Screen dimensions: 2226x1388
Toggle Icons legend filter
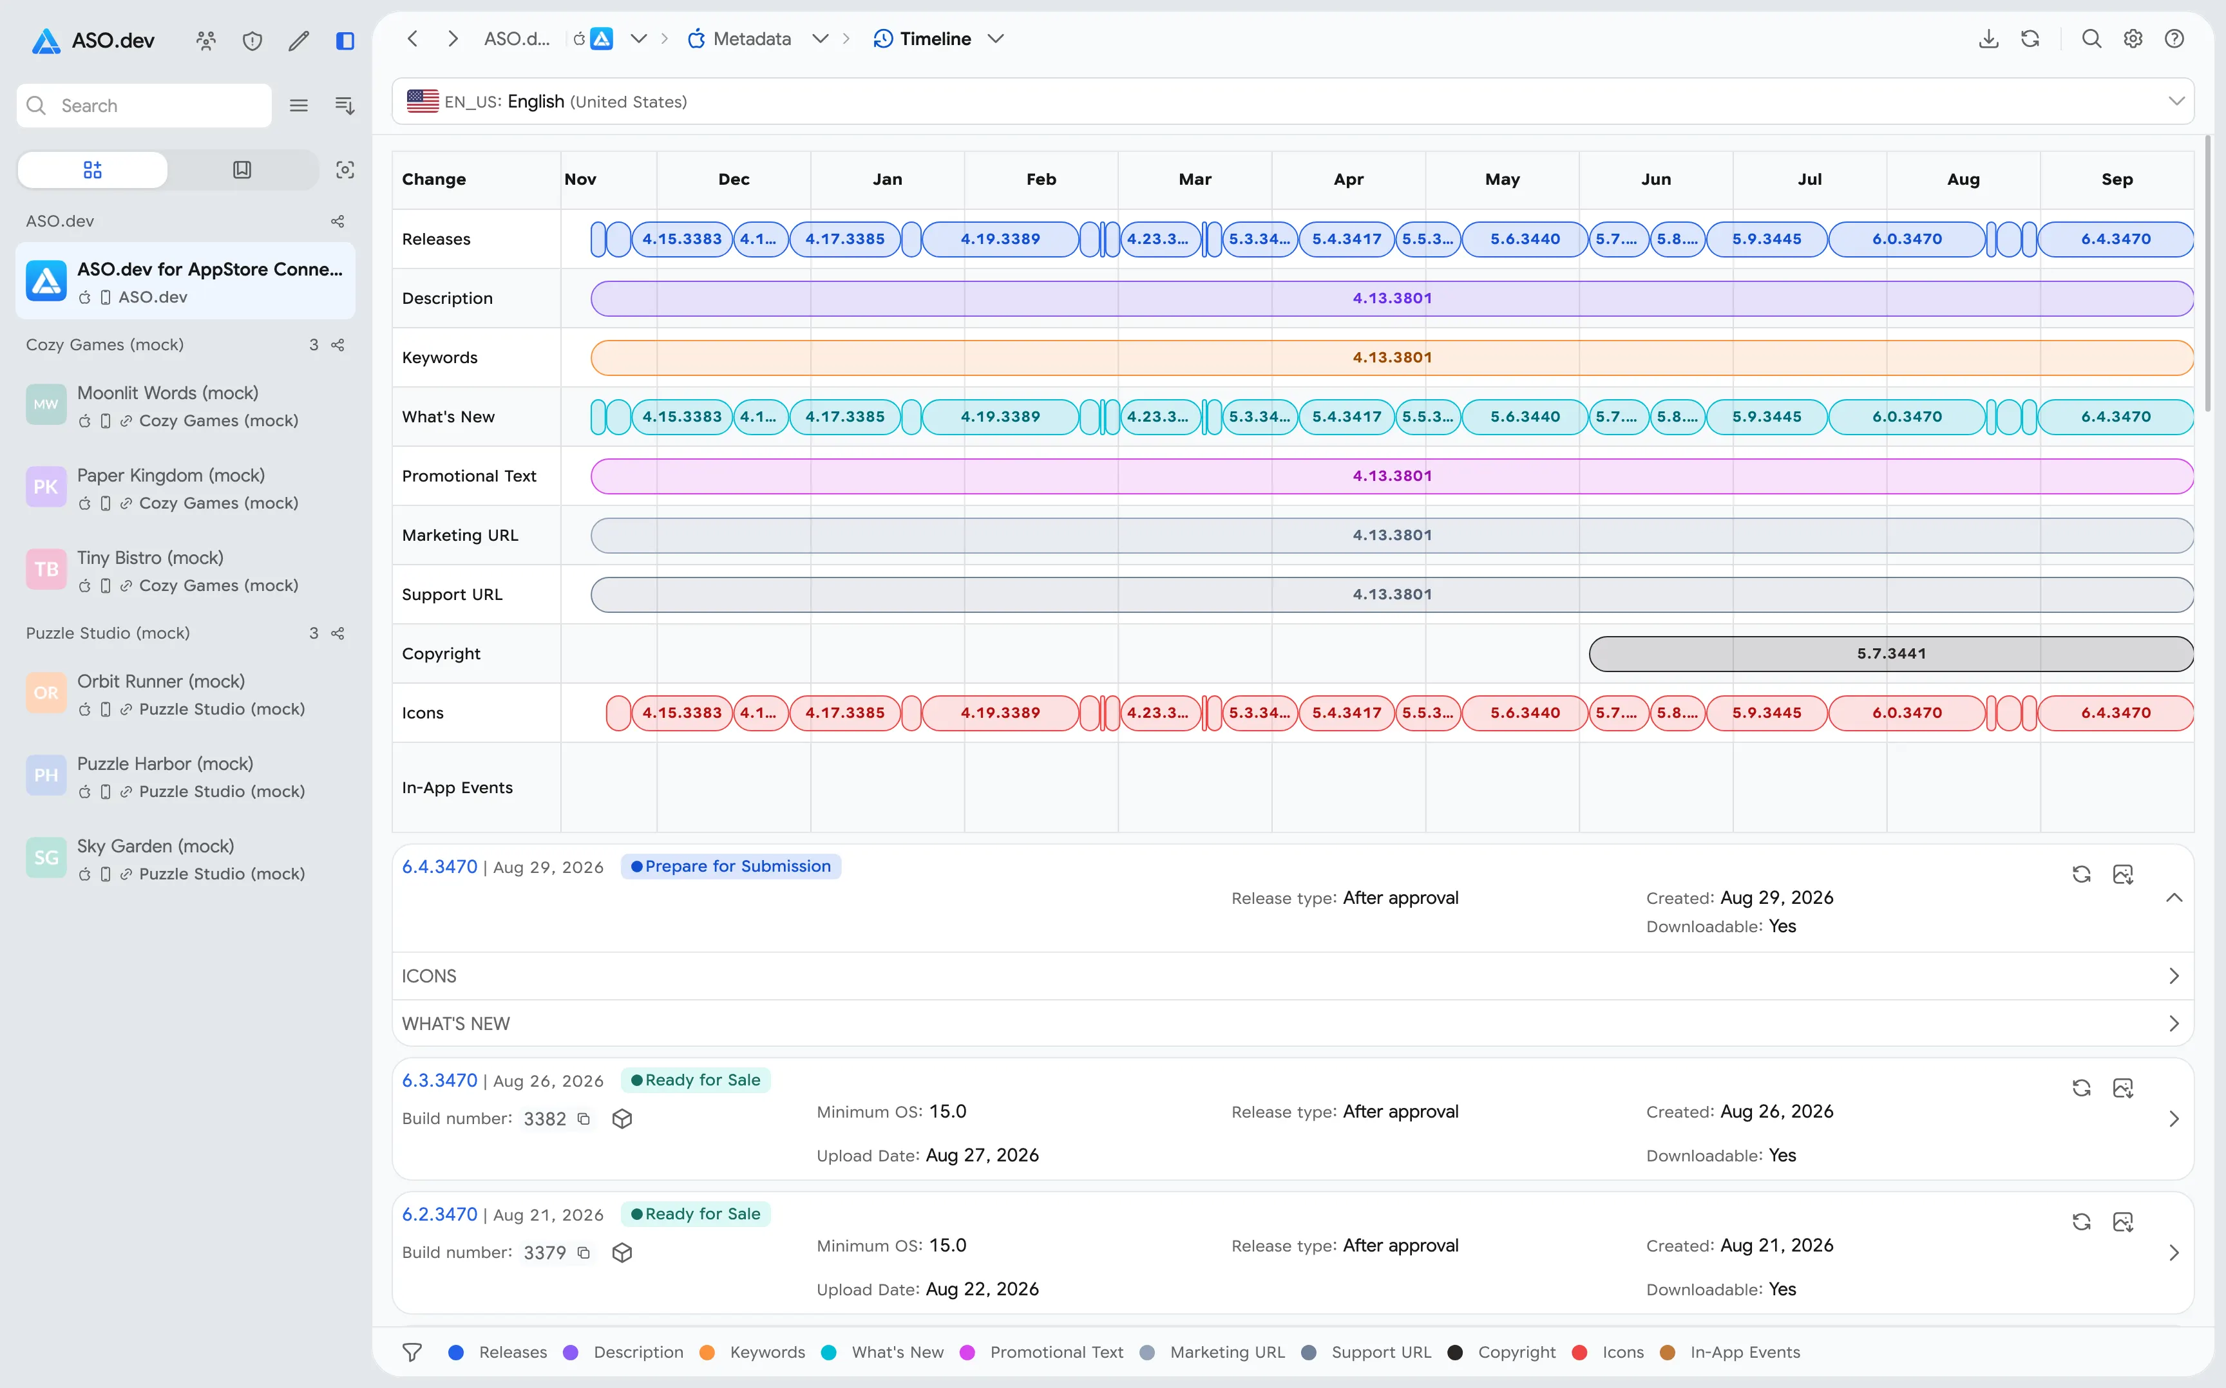click(1608, 1352)
